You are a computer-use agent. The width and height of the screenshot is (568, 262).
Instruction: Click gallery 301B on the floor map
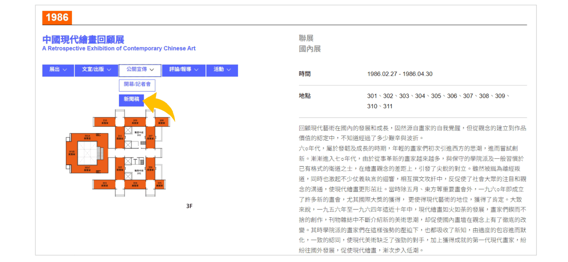click(x=72, y=152)
